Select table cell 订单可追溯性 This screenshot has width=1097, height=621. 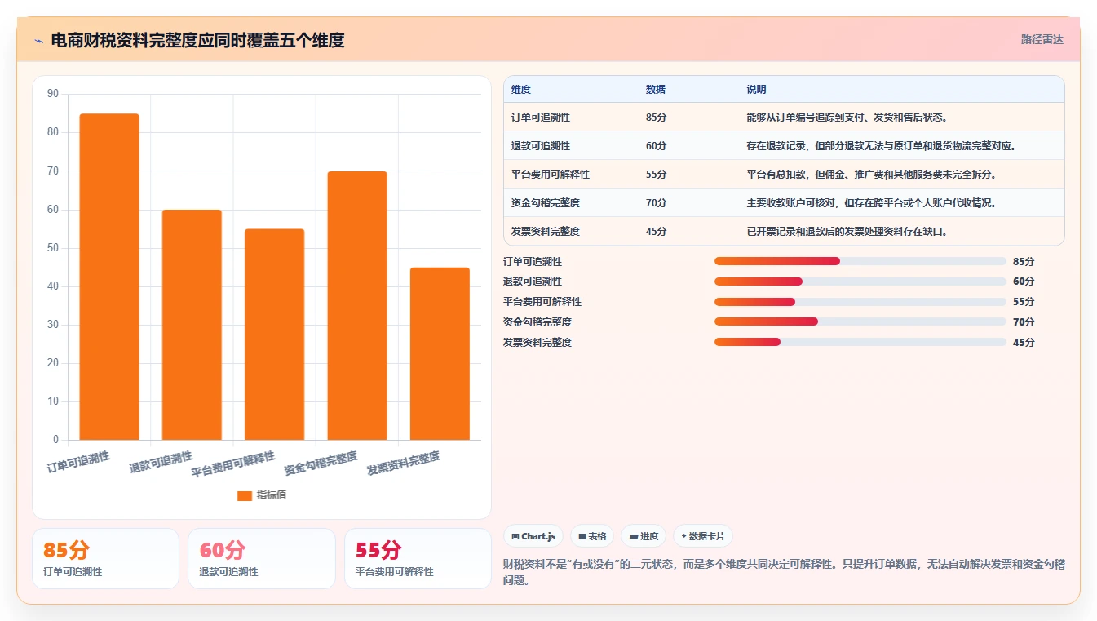coord(541,118)
